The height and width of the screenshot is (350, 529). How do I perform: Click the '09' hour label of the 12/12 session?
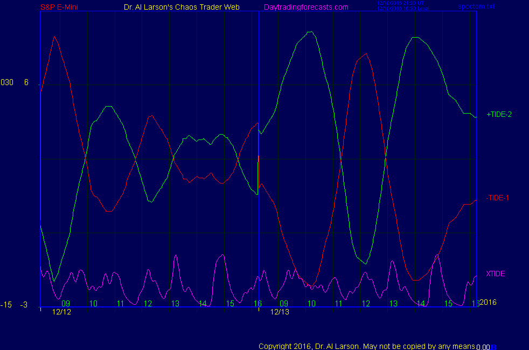click(x=66, y=304)
